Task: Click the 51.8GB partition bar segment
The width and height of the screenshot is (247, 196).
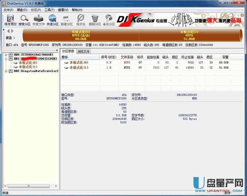Action: [189, 35]
